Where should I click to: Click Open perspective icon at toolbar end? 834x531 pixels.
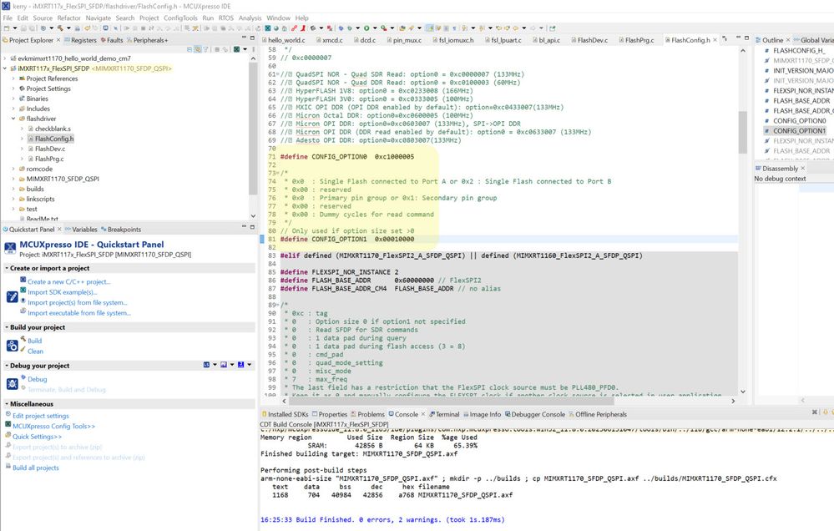553,28
